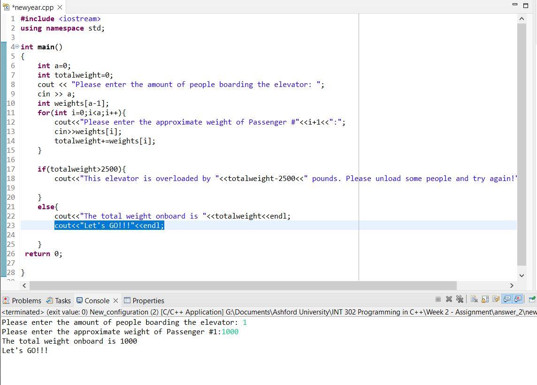Screen dimensions: 537x385
Task: Minimize the editor area
Action: (515, 4)
